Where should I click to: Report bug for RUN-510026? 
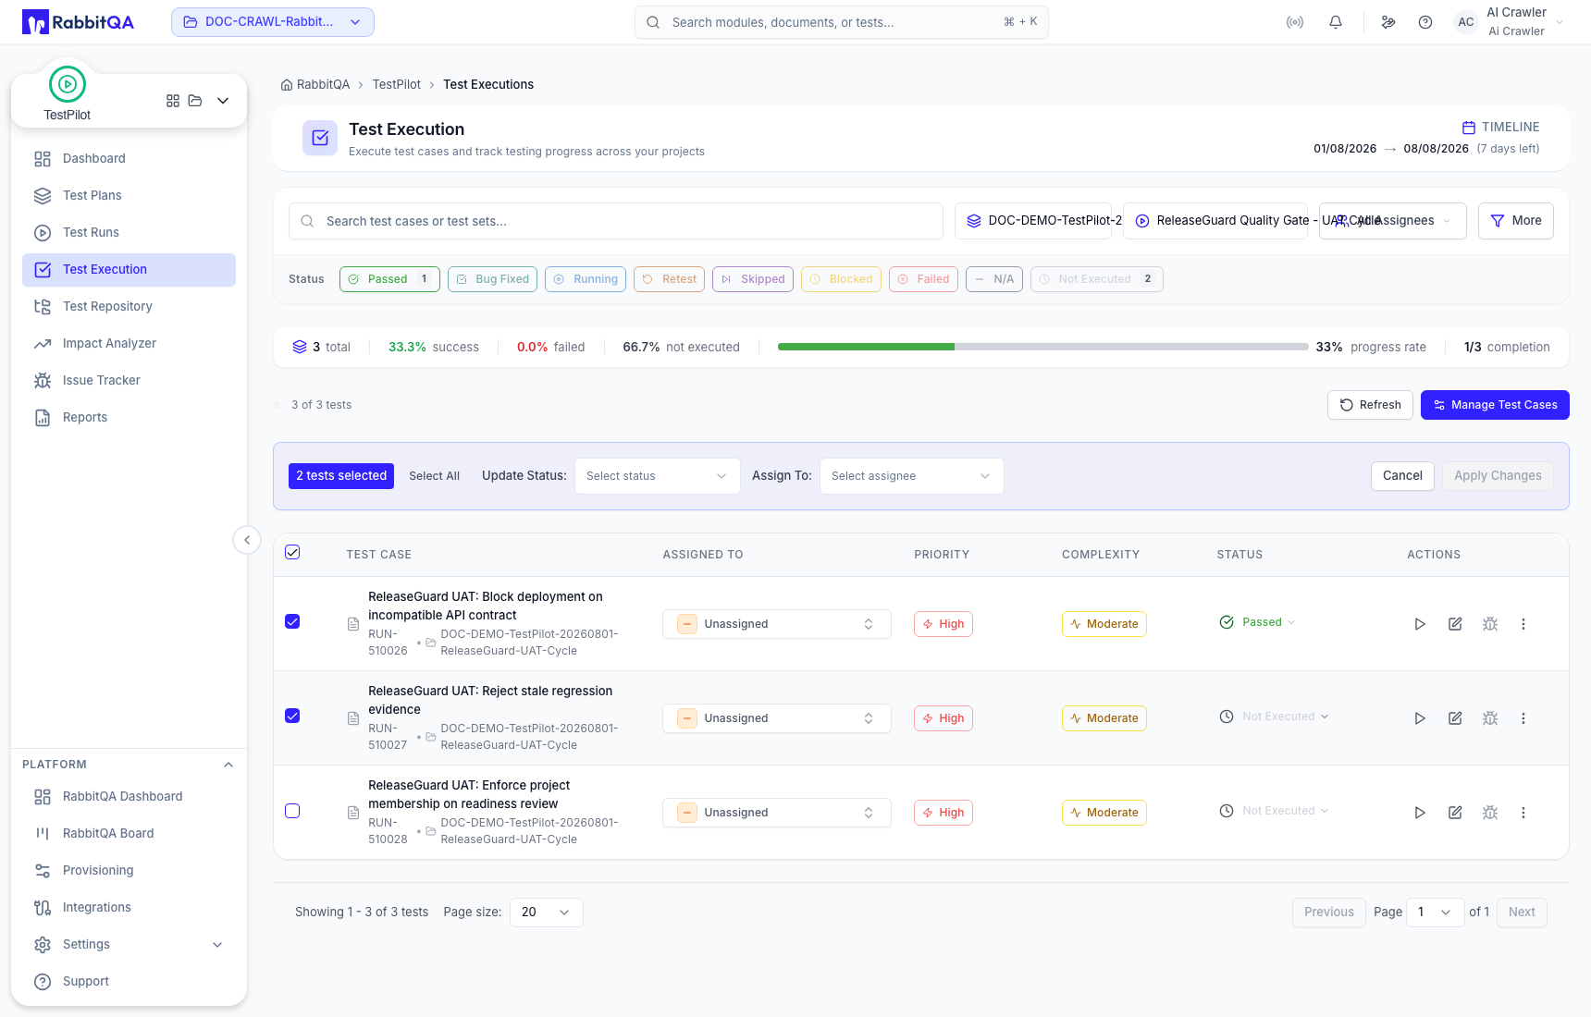(x=1490, y=624)
